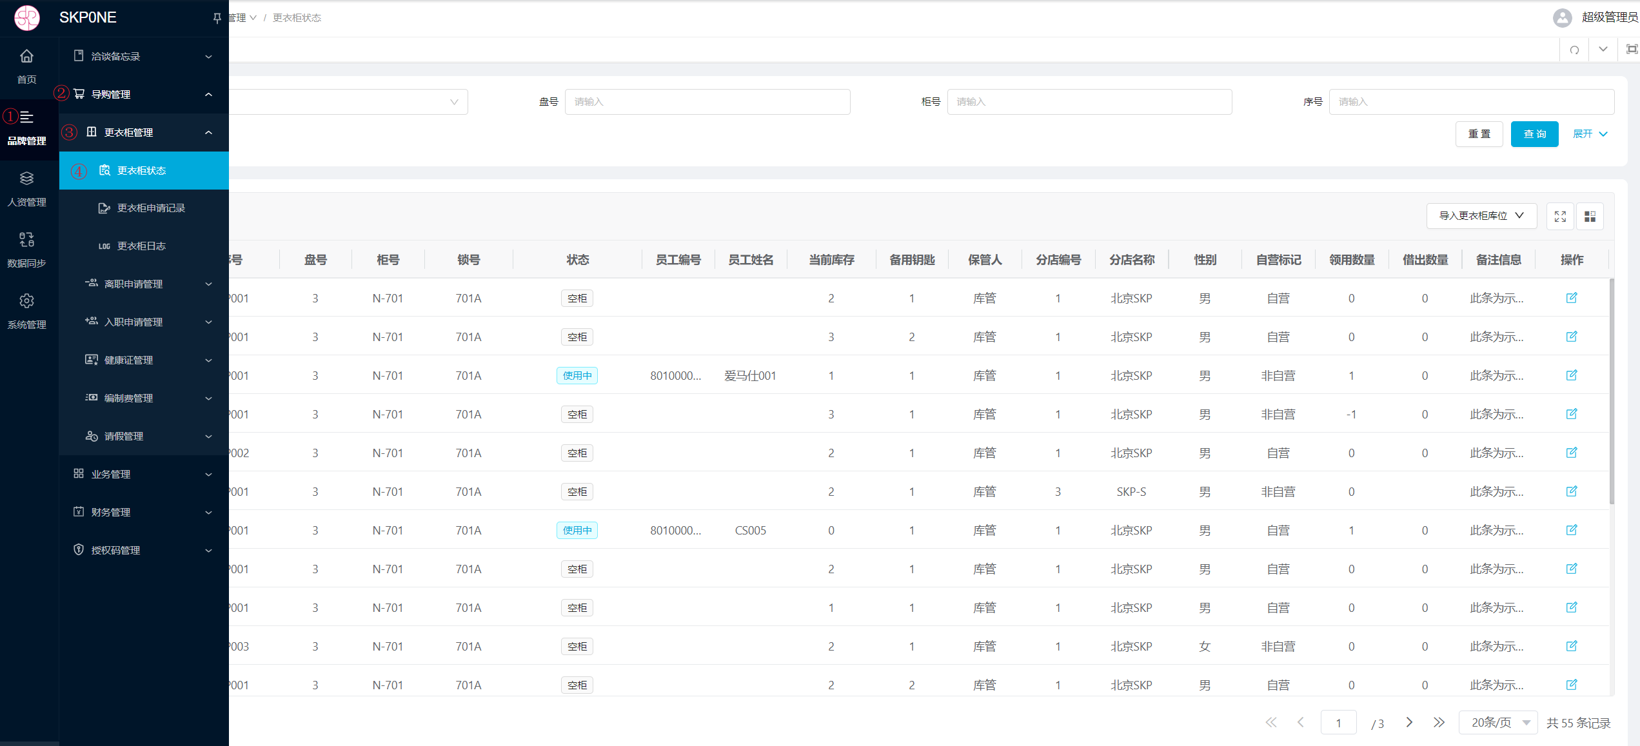The width and height of the screenshot is (1640, 746).
Task: Expand the 财务管理 menu
Action: [143, 512]
